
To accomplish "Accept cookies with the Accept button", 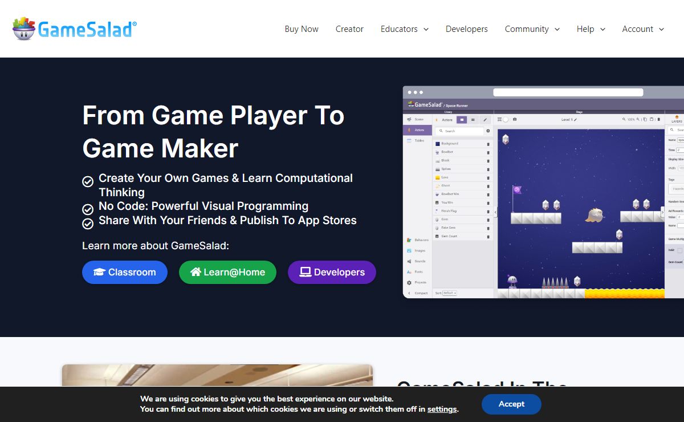I will click(x=511, y=404).
